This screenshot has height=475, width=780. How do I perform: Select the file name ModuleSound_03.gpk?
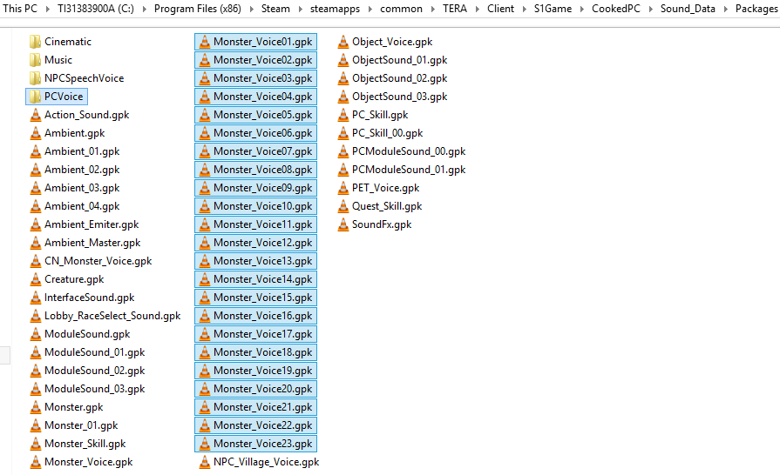pos(94,389)
